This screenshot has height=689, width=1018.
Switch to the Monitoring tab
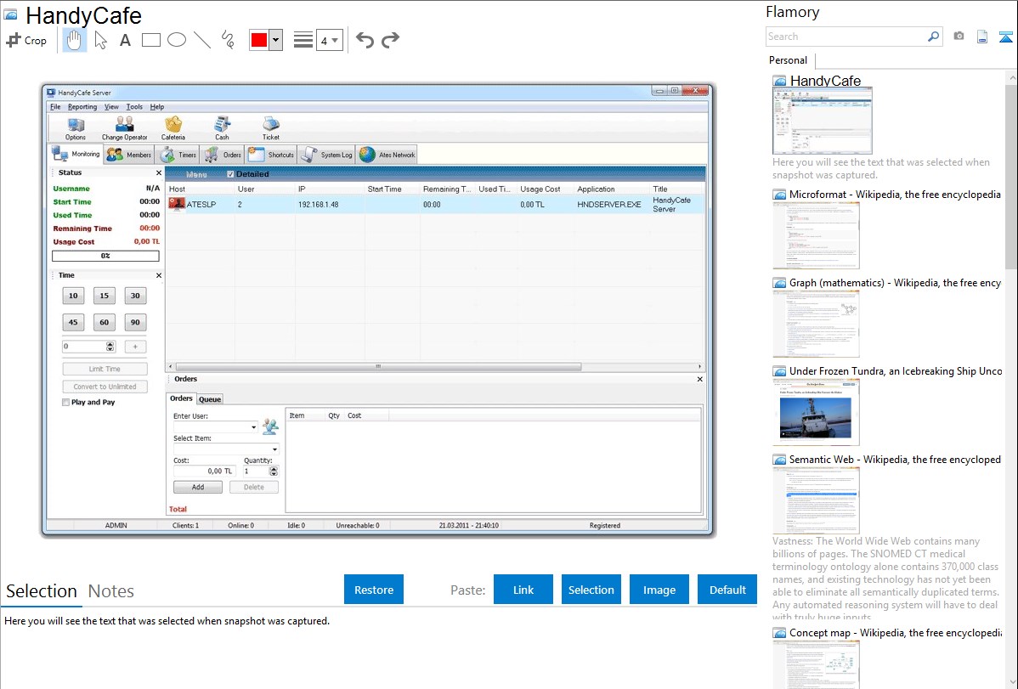[76, 154]
